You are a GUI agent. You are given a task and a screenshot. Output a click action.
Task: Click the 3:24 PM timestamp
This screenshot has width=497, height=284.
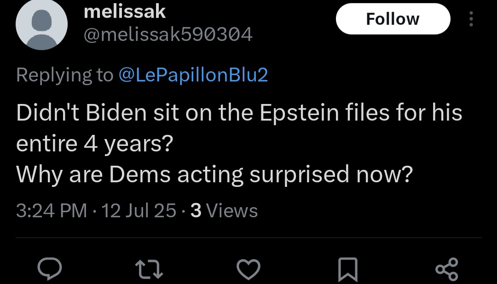pyautogui.click(x=52, y=210)
